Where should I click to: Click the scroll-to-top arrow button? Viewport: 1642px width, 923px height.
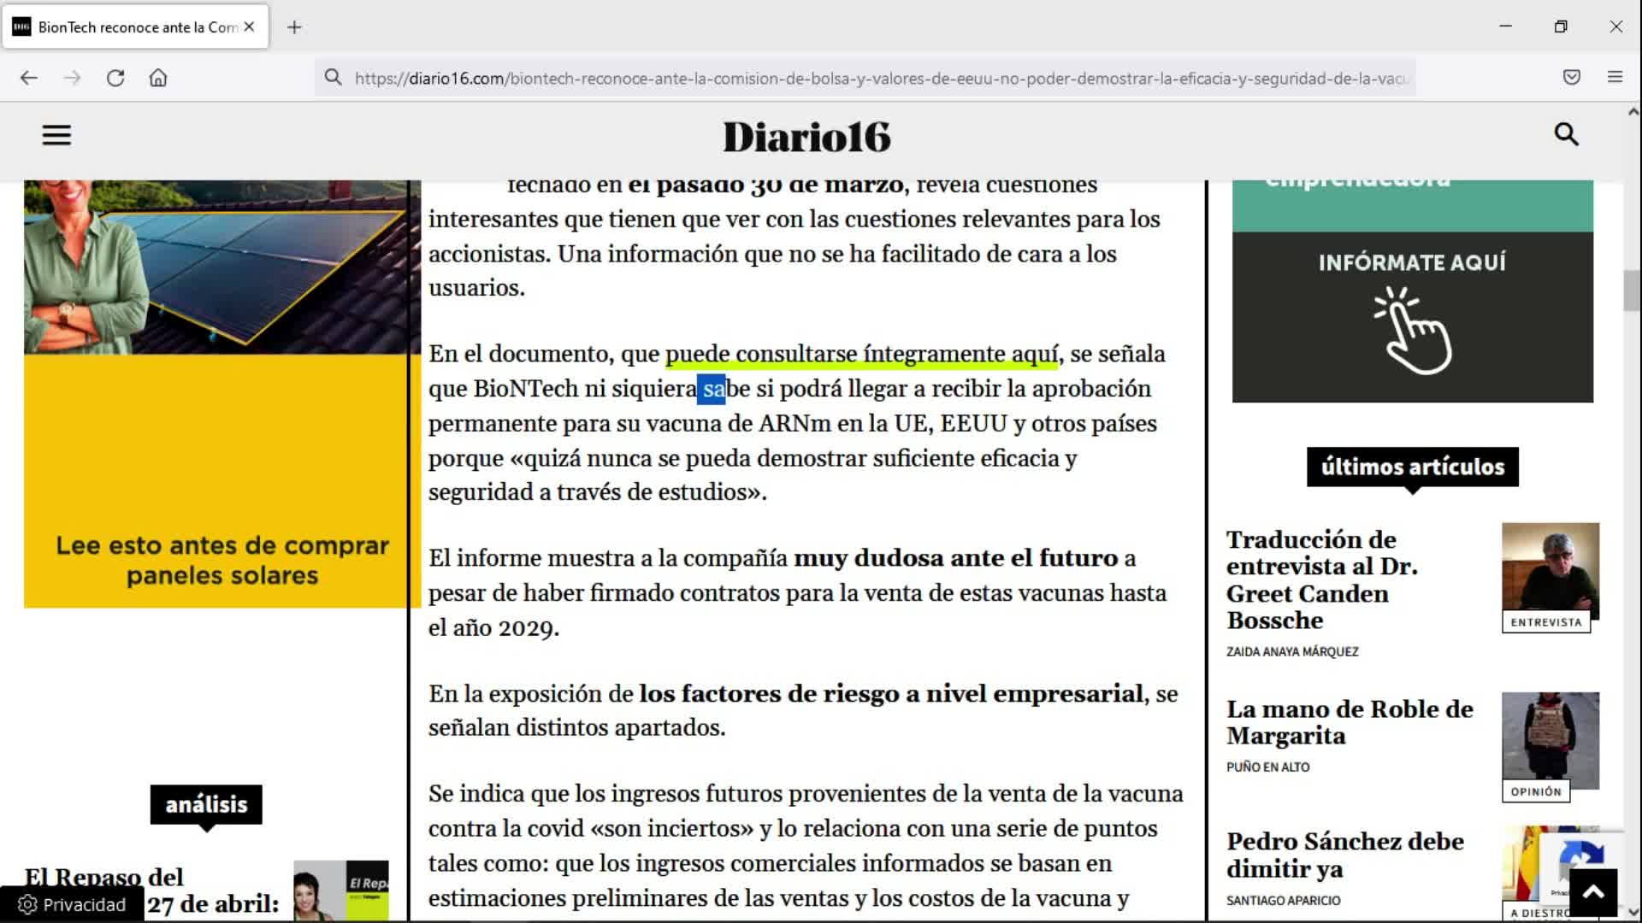click(1593, 892)
